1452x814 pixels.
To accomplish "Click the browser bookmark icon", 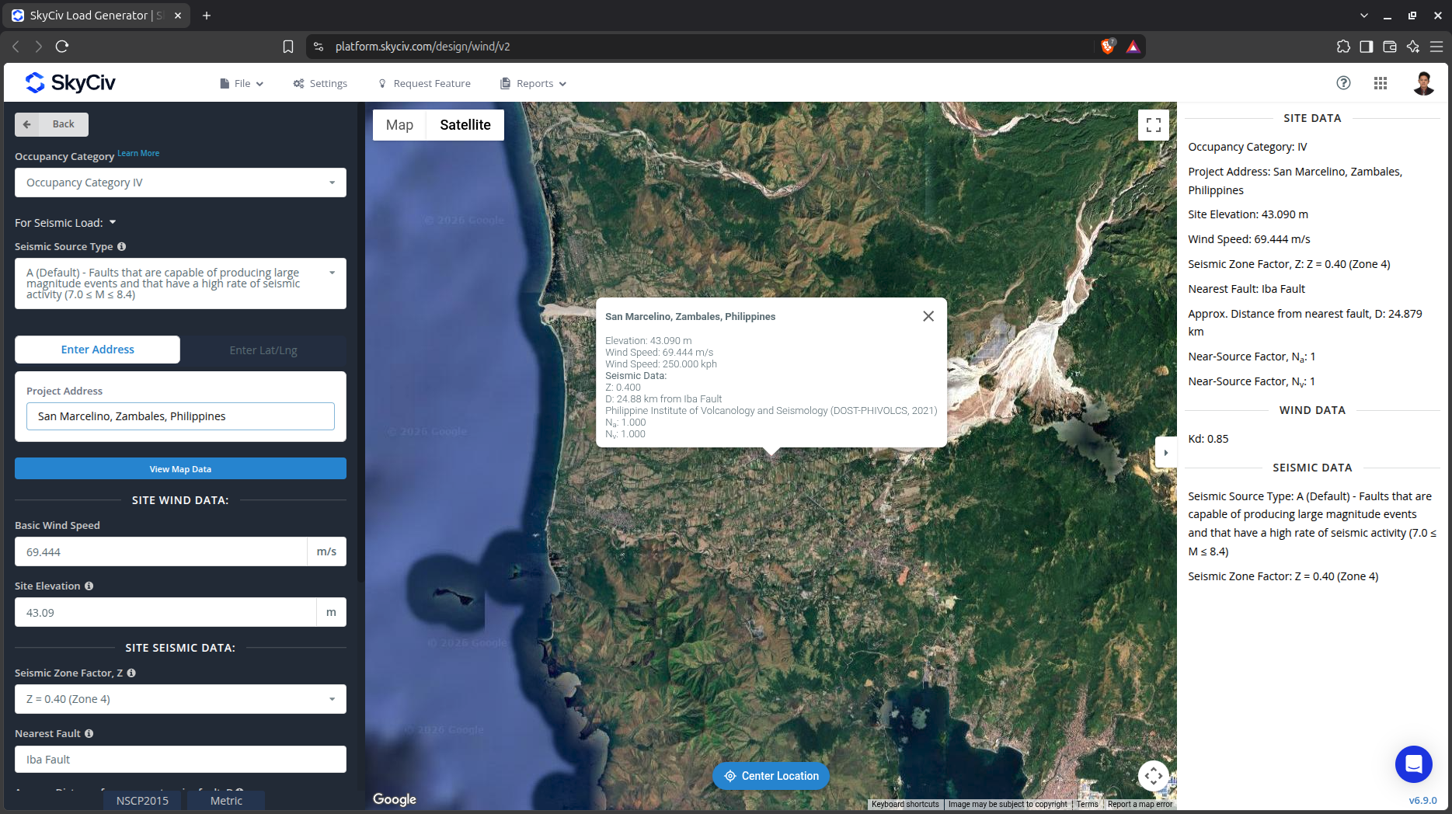I will [x=288, y=47].
